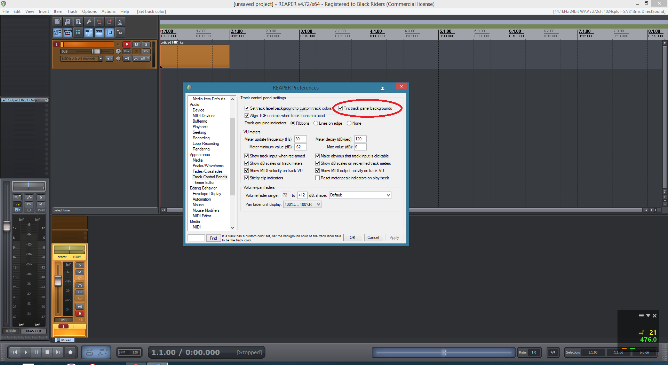Screen dimensions: 668x365
Task: Open project settings wrench icon
Action: point(89,22)
